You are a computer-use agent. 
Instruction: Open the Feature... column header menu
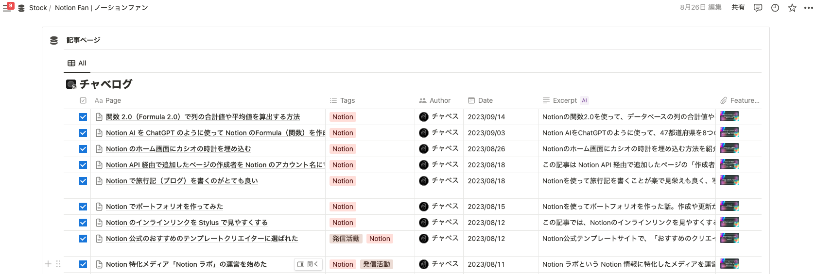(x=740, y=100)
